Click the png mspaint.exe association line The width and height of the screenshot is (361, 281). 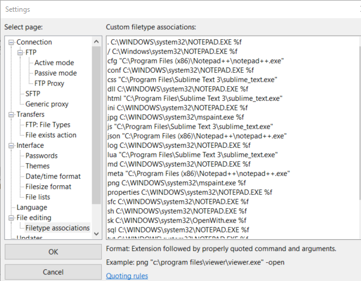click(x=176, y=183)
